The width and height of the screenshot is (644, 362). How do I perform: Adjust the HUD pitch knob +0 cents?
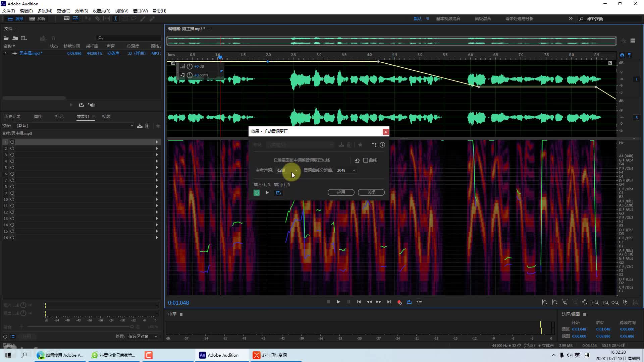coord(190,75)
